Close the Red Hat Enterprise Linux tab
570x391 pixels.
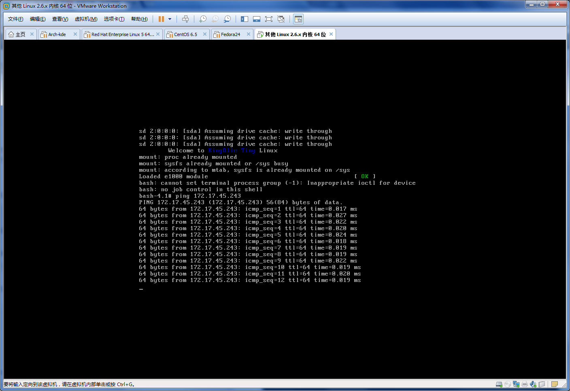158,34
